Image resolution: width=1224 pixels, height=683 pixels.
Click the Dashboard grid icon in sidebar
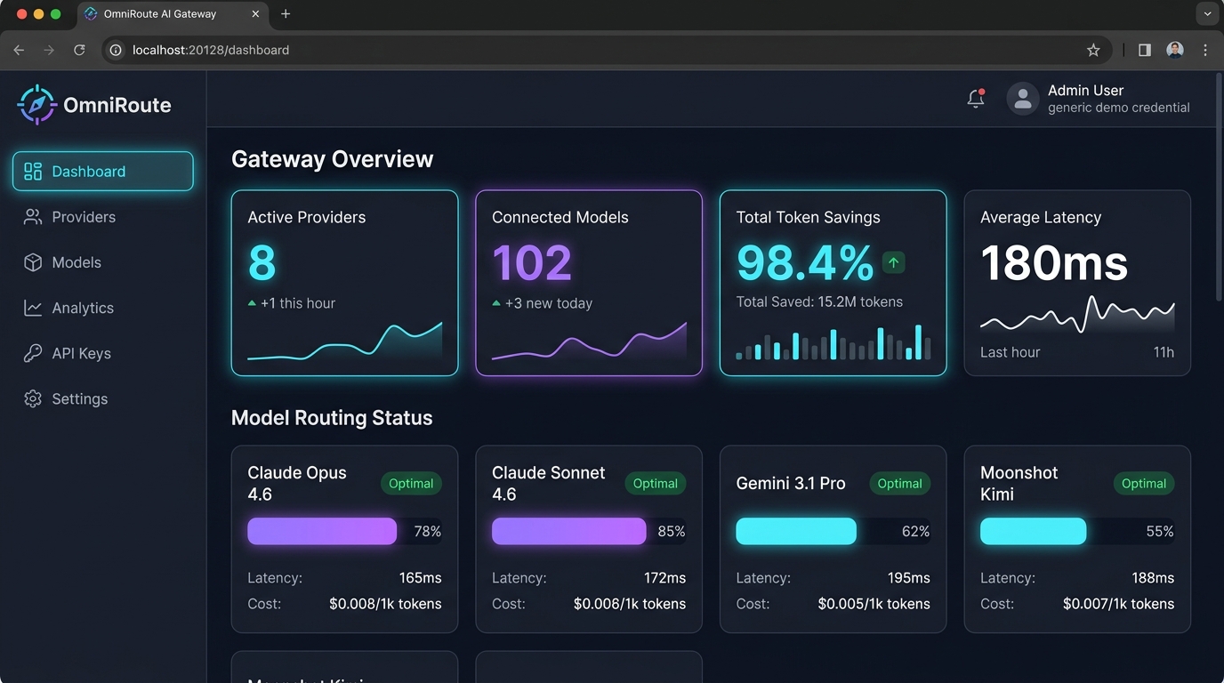click(33, 172)
